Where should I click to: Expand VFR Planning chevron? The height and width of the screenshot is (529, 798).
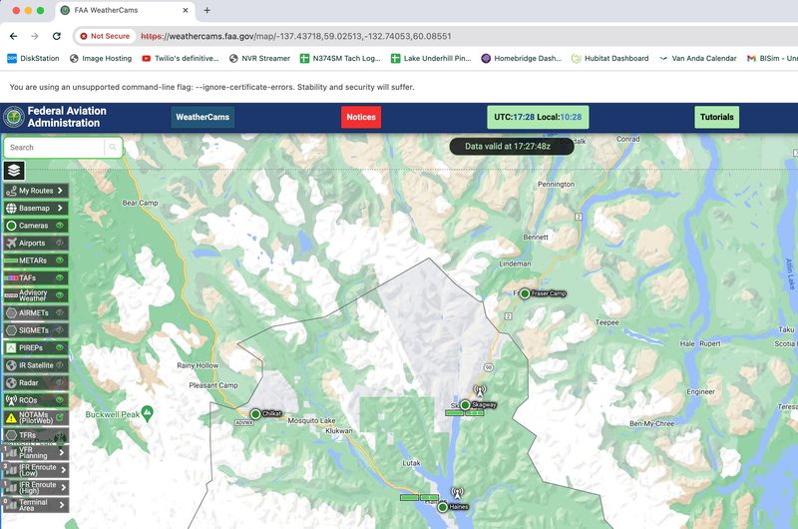(x=62, y=452)
